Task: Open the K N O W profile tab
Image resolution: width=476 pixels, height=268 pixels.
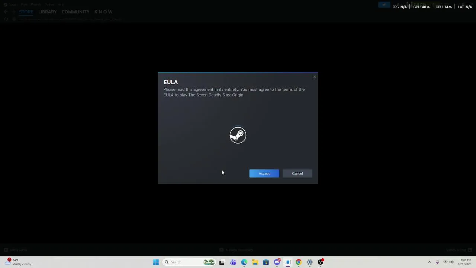Action: [x=103, y=12]
